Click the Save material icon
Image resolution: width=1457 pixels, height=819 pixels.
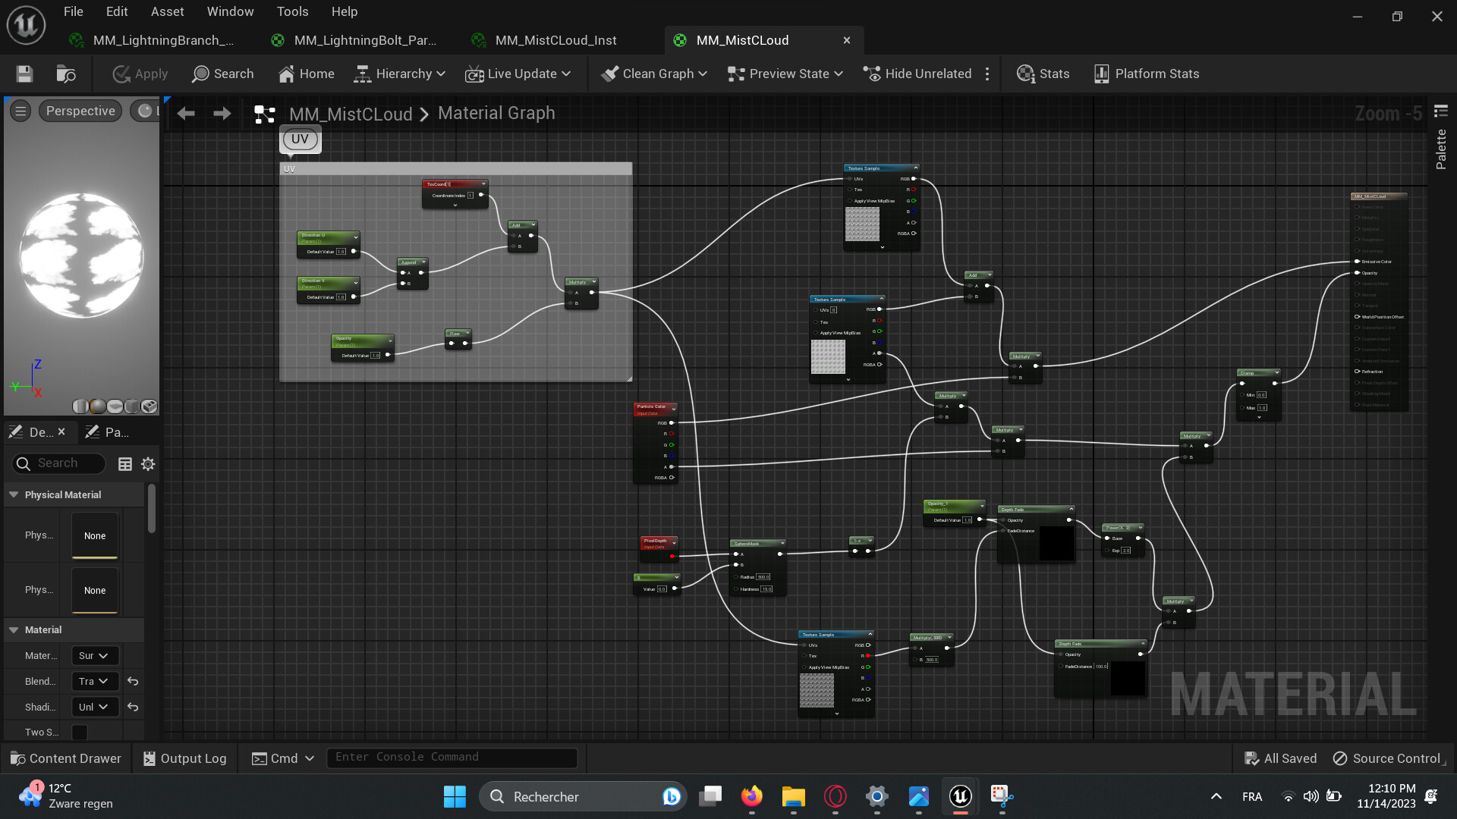pos(24,74)
